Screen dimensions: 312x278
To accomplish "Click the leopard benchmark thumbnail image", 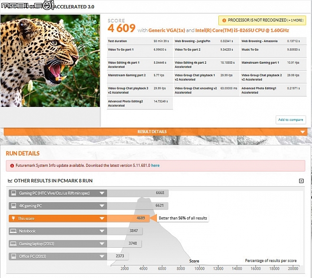I will coord(50,61).
